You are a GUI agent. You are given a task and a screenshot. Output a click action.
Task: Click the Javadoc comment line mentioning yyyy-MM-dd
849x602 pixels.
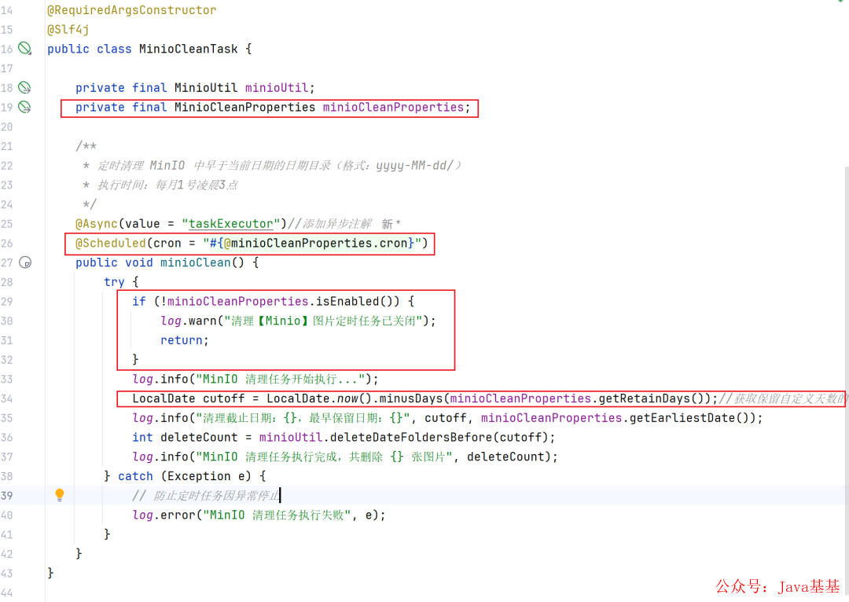tap(274, 166)
